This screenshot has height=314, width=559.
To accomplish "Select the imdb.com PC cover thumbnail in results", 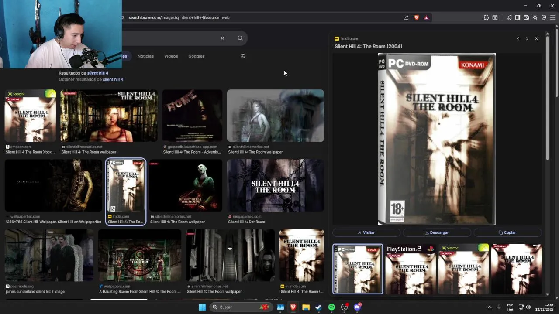I will tap(126, 185).
